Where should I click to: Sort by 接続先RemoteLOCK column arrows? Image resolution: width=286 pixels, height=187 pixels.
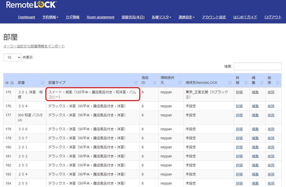coord(230,83)
